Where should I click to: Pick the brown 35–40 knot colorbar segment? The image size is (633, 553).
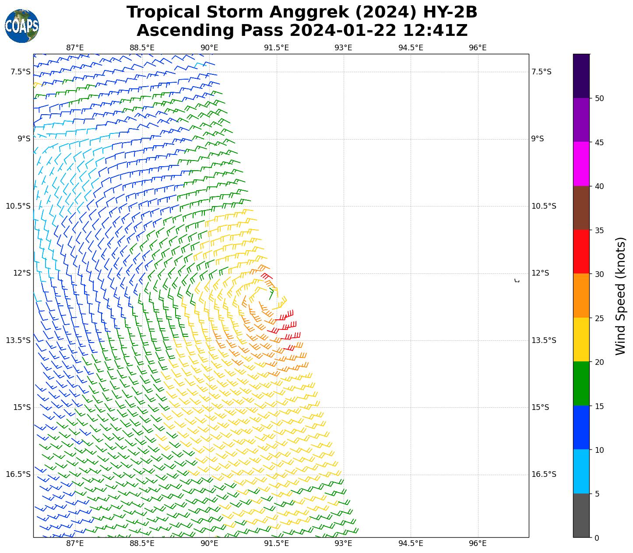581,208
